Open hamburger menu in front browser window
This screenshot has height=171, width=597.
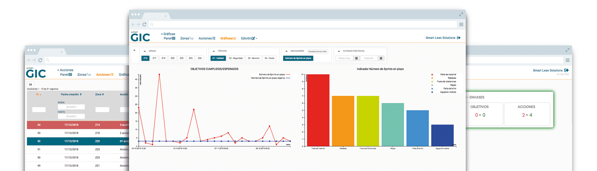461,24
